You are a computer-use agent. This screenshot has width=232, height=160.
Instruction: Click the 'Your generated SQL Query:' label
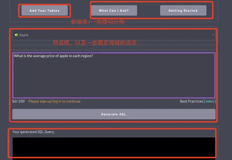click(33, 132)
